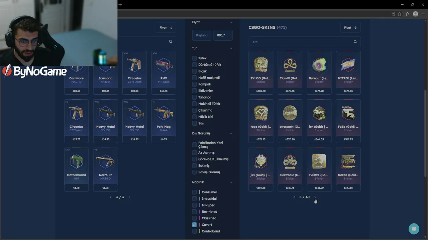The image size is (428, 240).
Task: Enable the Çıkartma filter checkbox
Action: 194,110
